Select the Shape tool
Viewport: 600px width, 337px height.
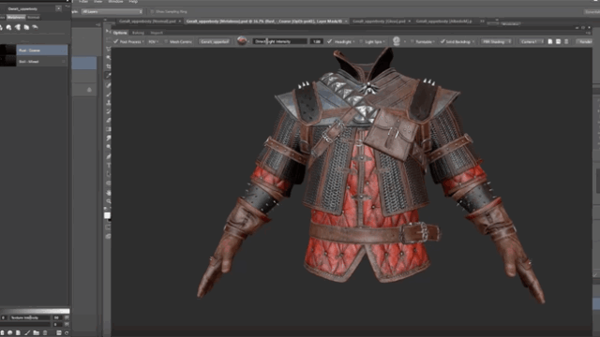[x=109, y=183]
